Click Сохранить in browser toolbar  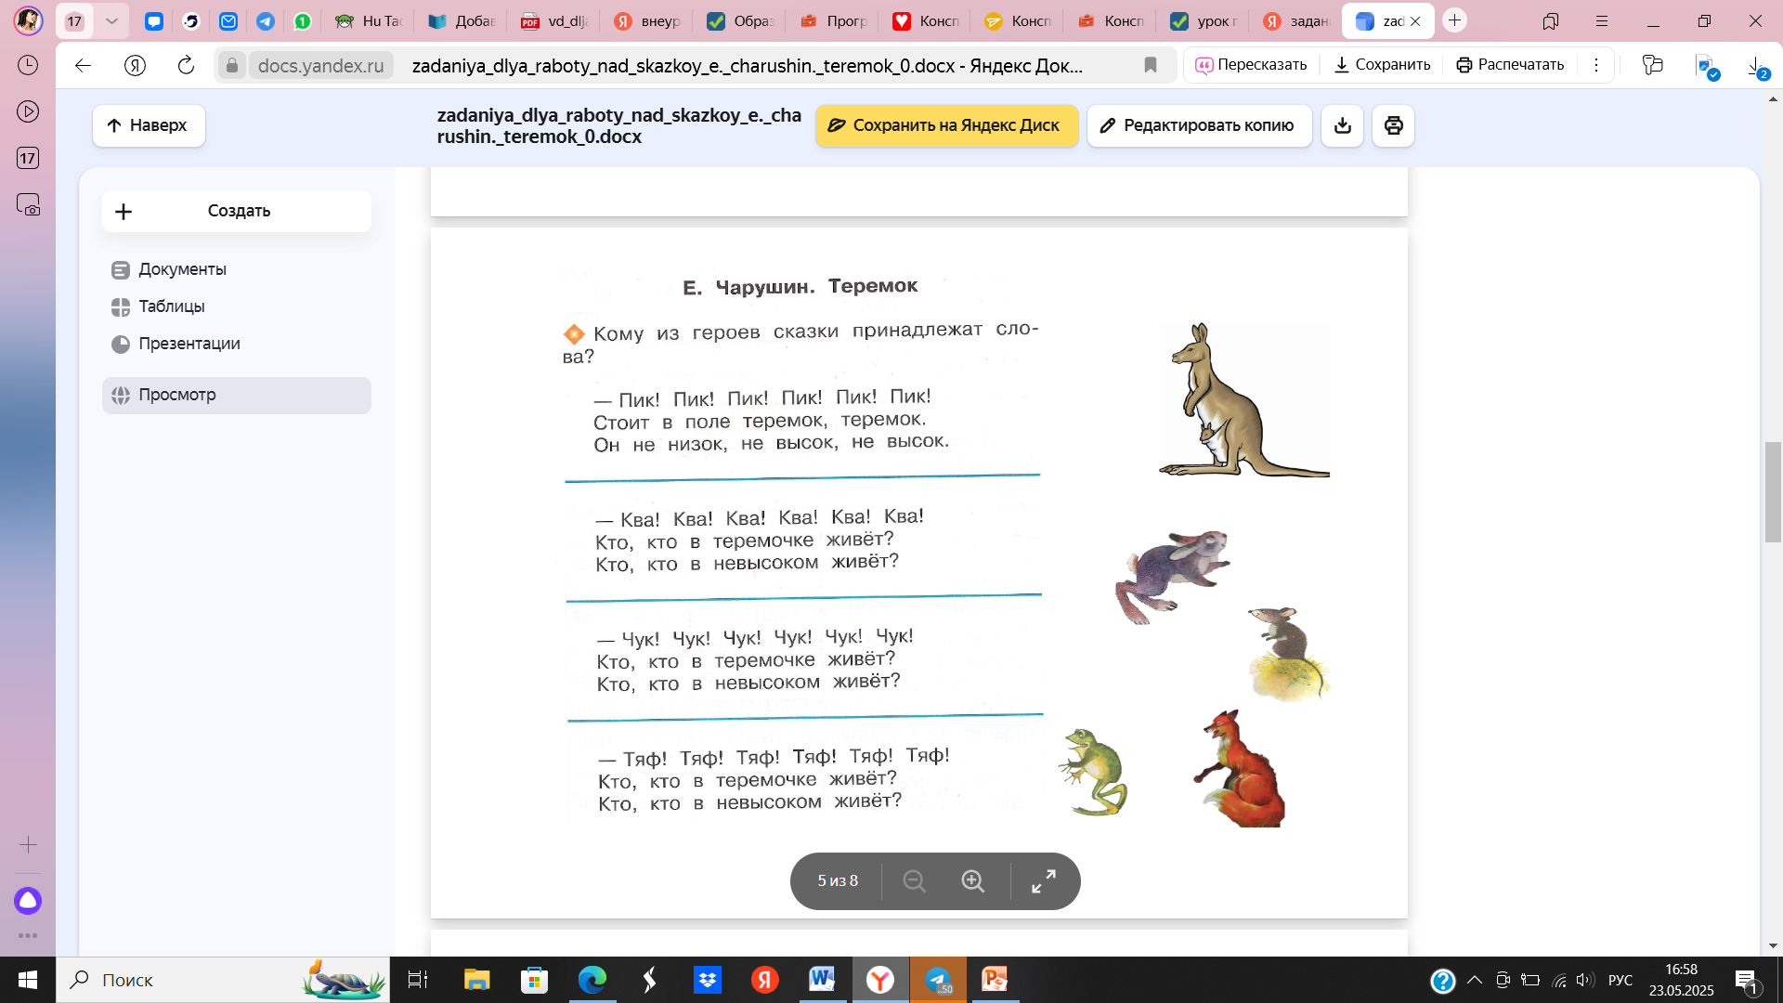pos(1382,65)
